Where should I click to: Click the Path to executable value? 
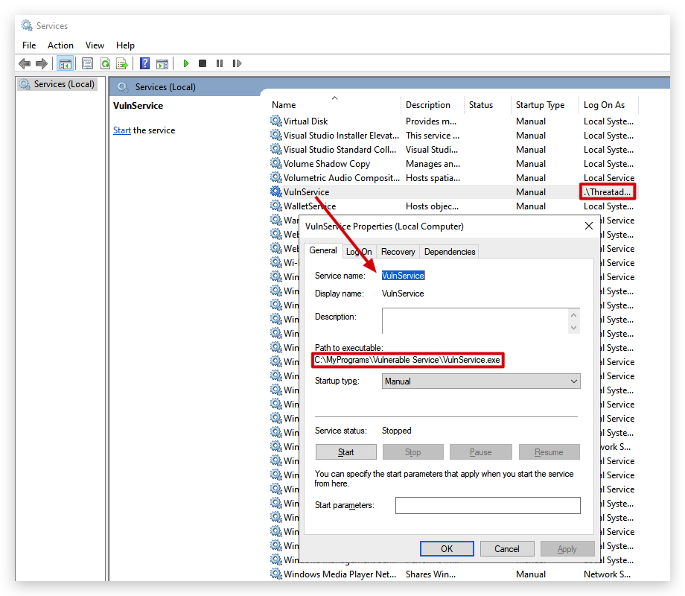click(x=407, y=360)
